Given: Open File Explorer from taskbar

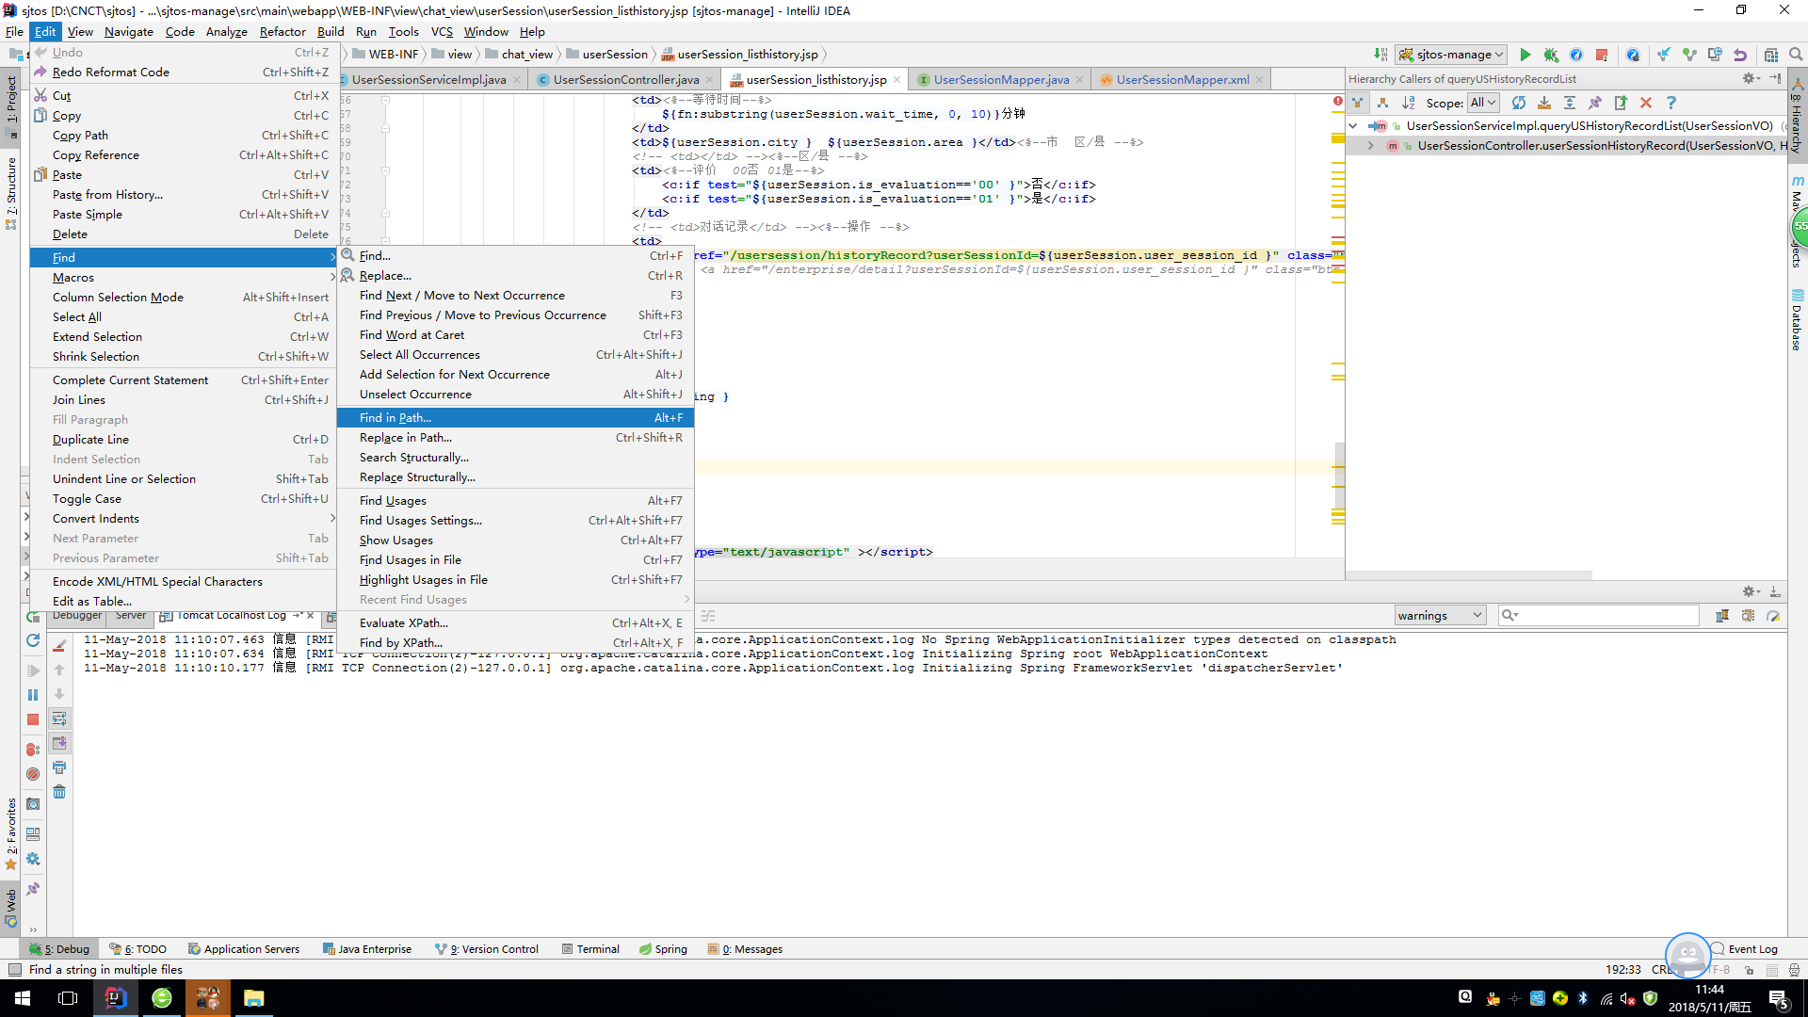Looking at the screenshot, I should (x=253, y=998).
